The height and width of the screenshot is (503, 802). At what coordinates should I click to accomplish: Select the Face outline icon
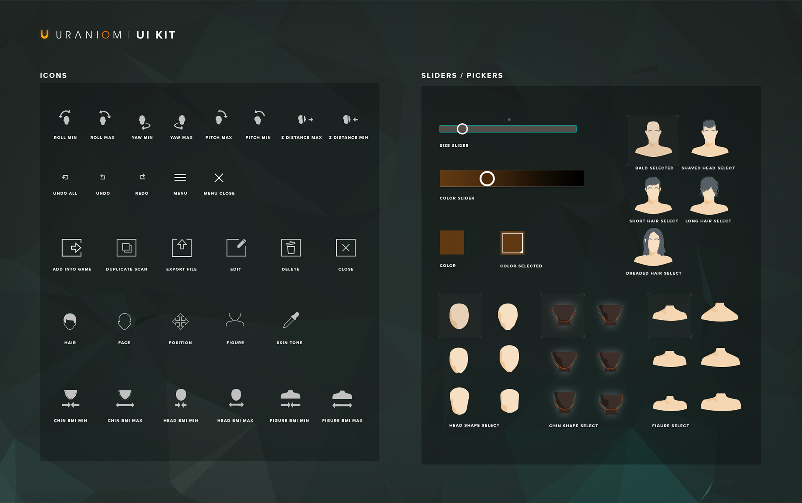(124, 321)
